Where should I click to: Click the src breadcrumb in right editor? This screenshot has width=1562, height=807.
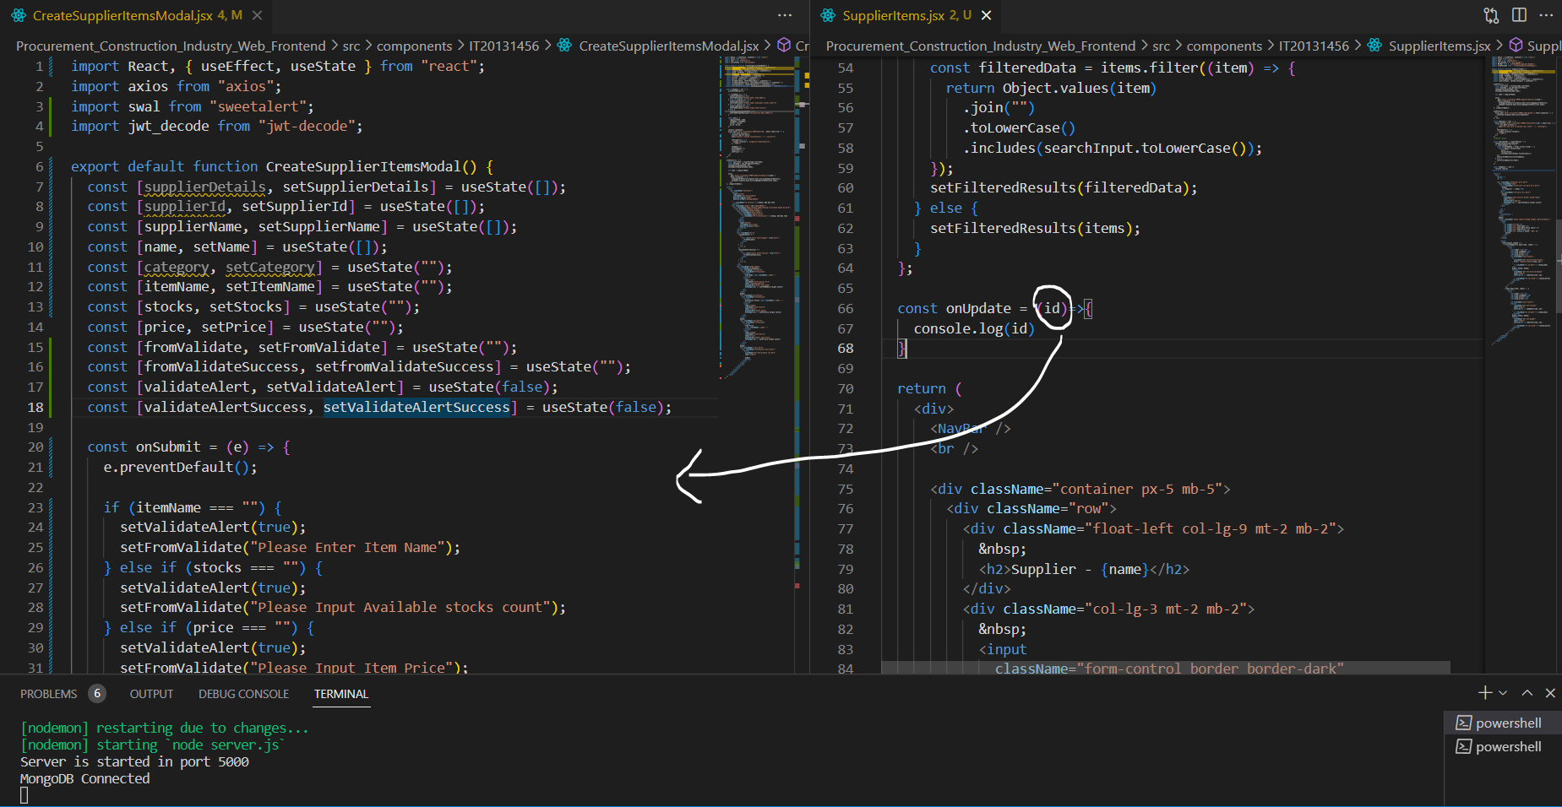point(1162,46)
